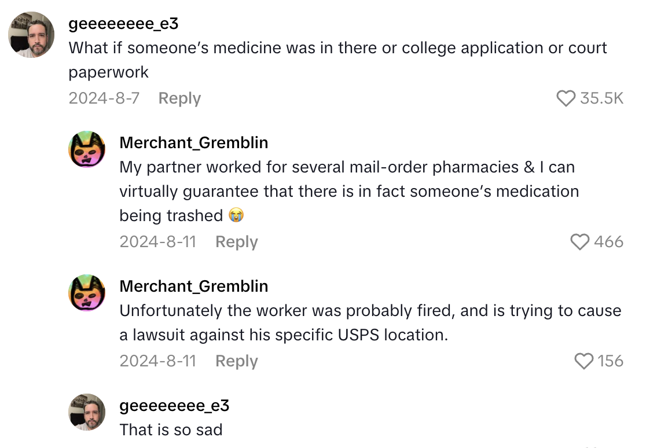Viewport: 646px width, 448px height.
Task: Tap the heart icon beside 466
Action: coord(580,241)
